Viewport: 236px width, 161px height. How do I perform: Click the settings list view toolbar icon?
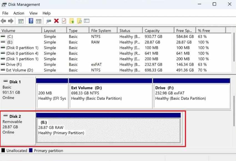87,21
